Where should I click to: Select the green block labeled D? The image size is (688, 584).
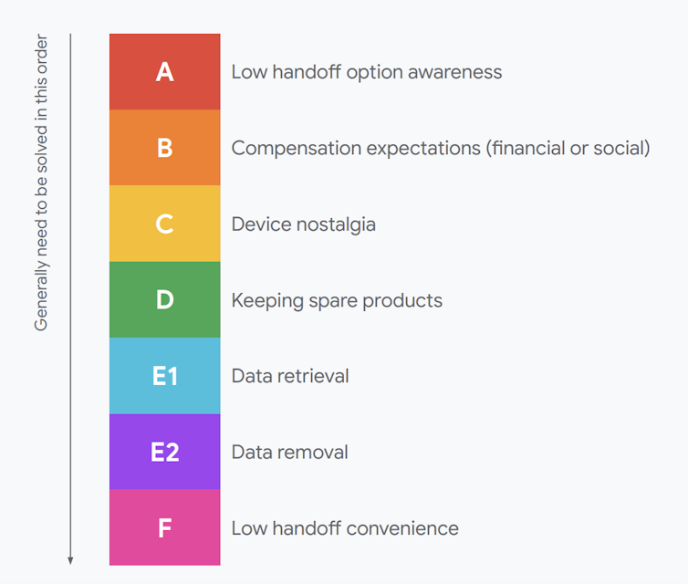[x=164, y=299]
